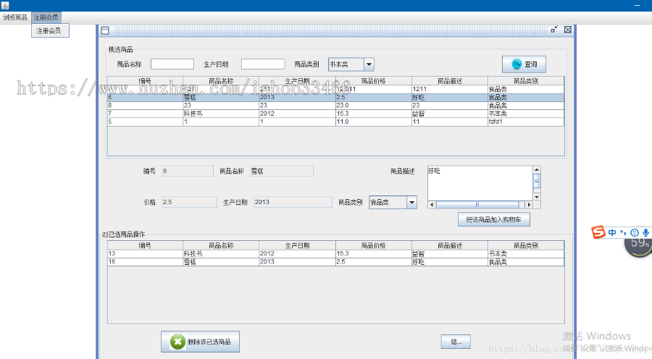Click the 商品名称 detail field showing 雪糕
The height and width of the screenshot is (359, 652).
click(x=282, y=171)
